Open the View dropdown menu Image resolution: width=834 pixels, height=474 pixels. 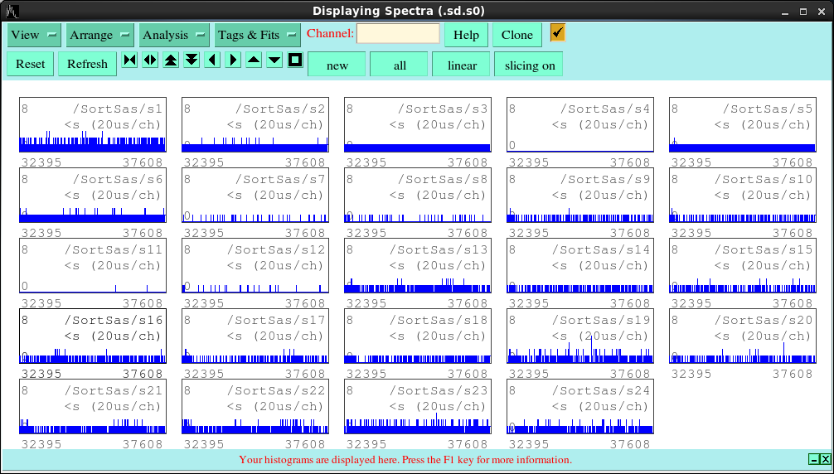(x=34, y=35)
